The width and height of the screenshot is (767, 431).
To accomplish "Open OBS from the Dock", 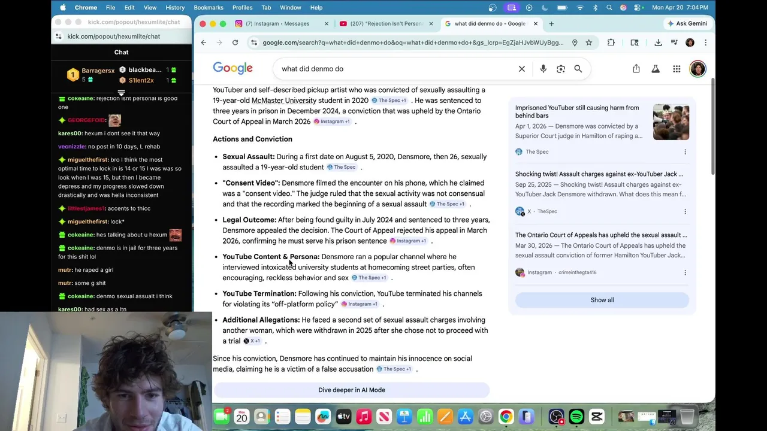I will [x=556, y=416].
